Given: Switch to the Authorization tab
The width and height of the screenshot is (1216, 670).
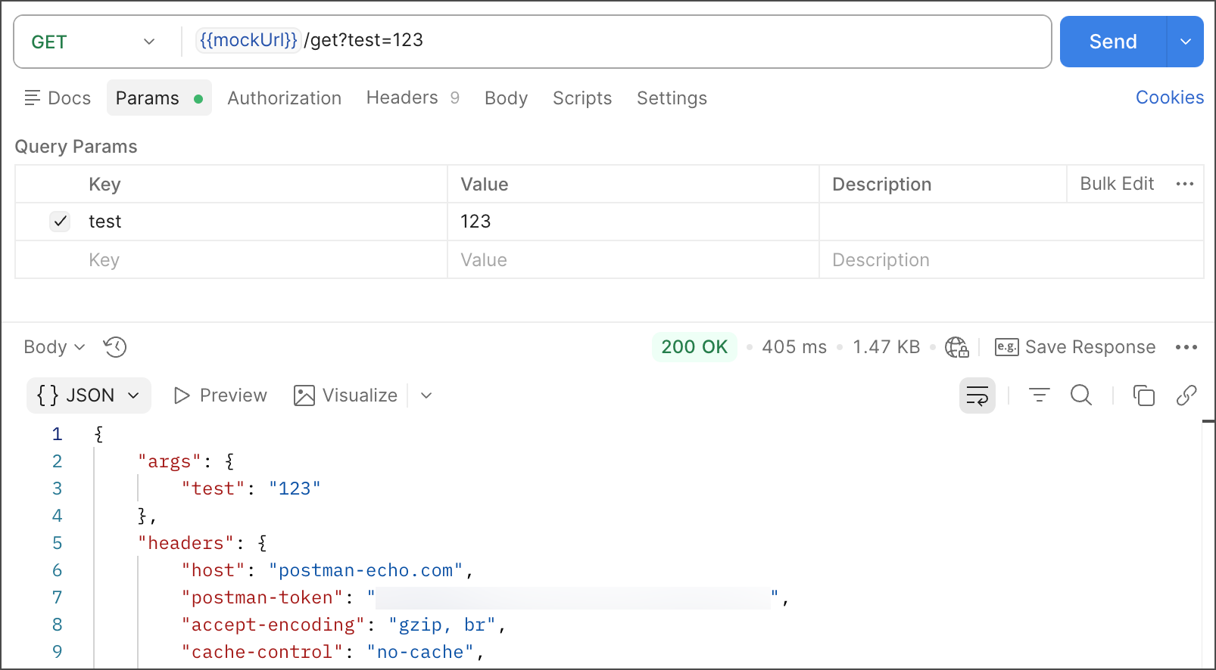Looking at the screenshot, I should click(x=284, y=98).
